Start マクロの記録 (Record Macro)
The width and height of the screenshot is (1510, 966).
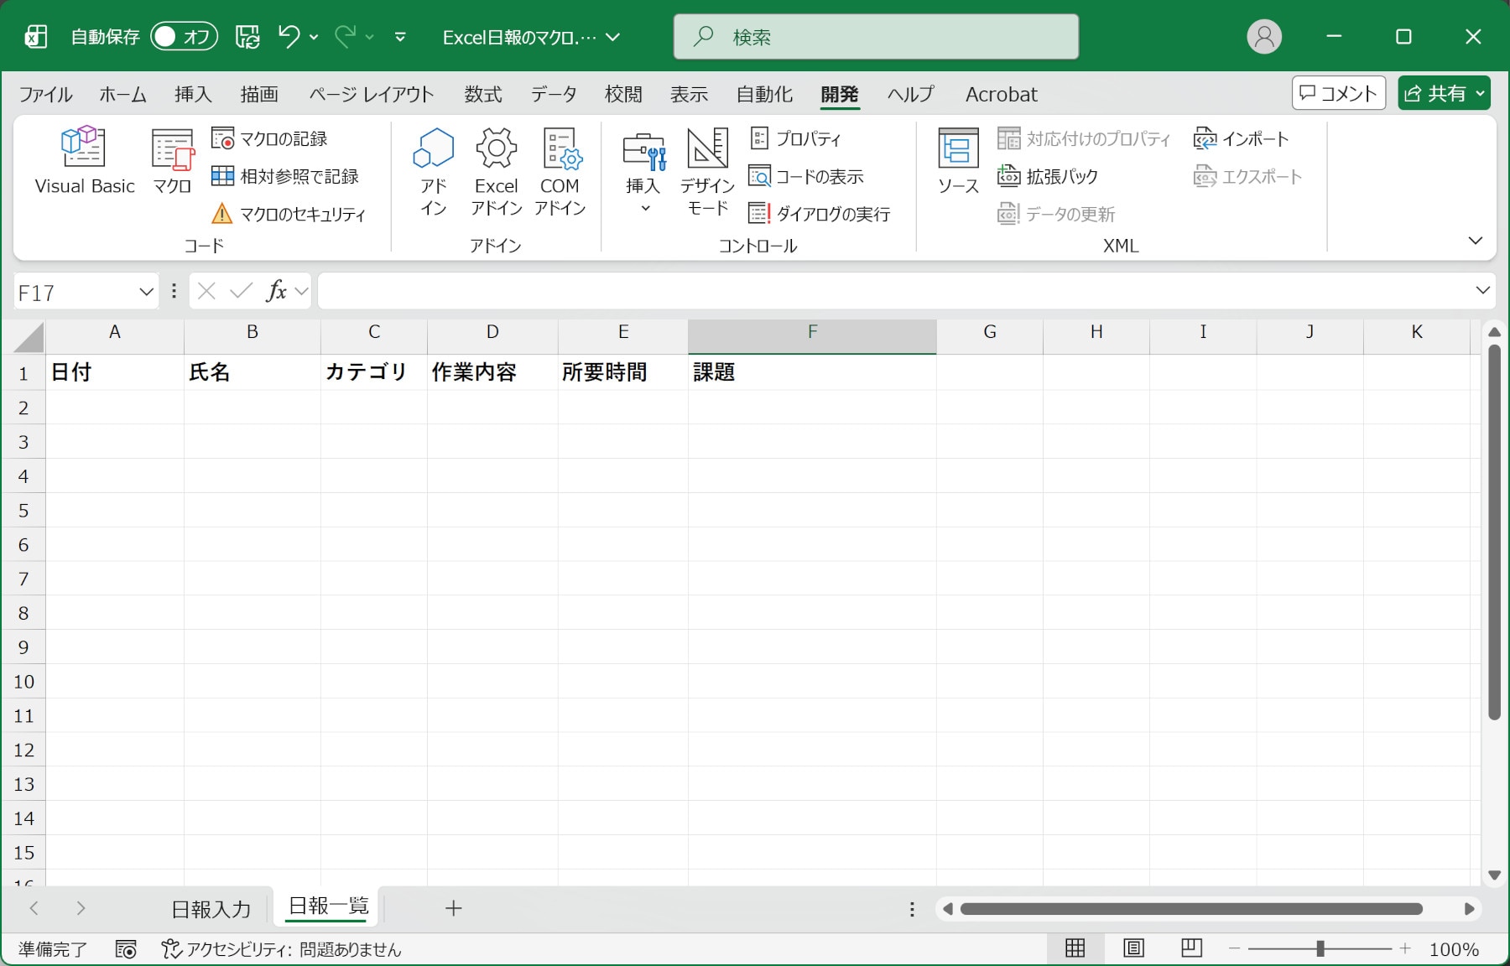point(270,138)
